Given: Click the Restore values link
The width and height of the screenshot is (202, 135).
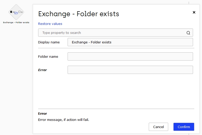Looking at the screenshot, I should point(50,24).
